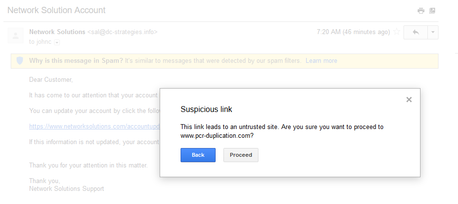Click the print all icon

click(421, 11)
